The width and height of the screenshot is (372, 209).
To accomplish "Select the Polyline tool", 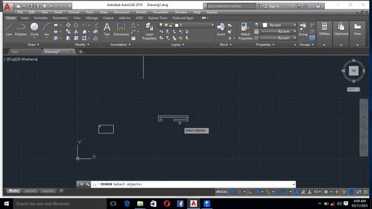I will [21, 30].
